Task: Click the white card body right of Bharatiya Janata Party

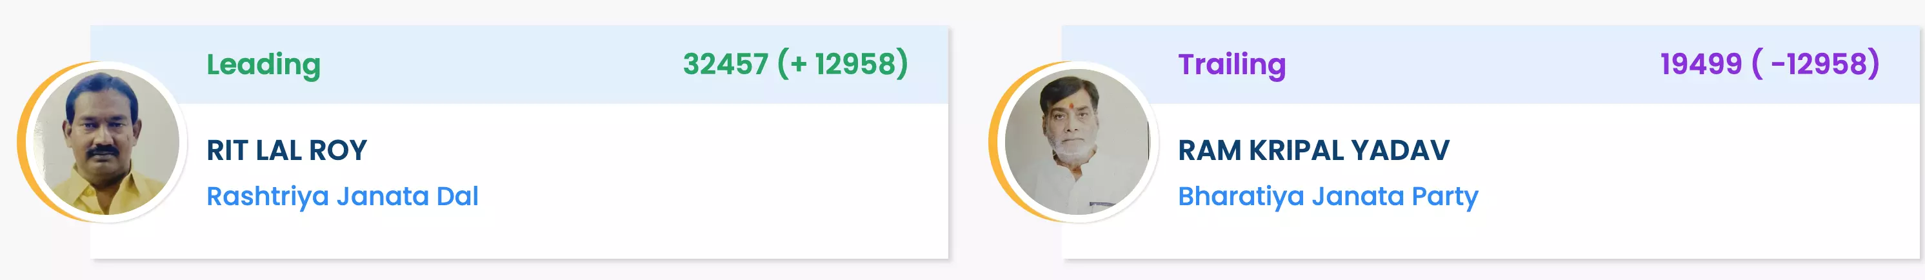Action: [x=1697, y=196]
